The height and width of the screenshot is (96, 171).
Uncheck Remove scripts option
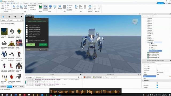tap(27, 37)
